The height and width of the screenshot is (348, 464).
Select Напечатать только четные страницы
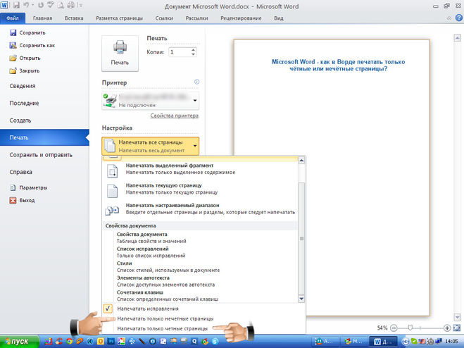(162, 328)
